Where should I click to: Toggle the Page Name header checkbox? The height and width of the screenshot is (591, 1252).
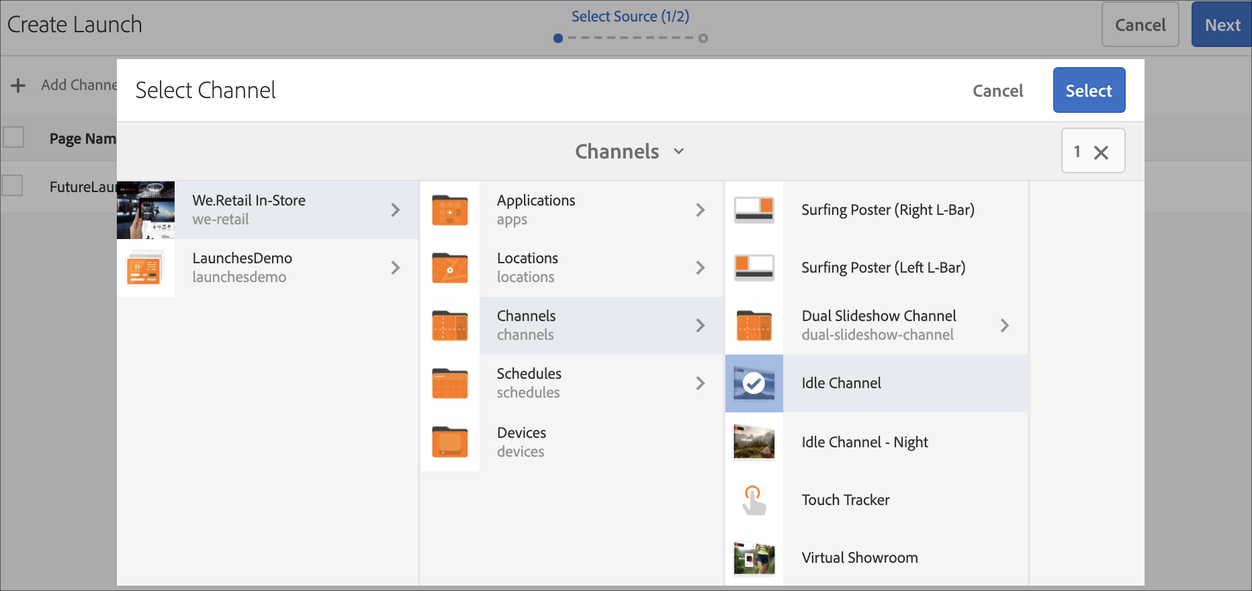(x=13, y=138)
